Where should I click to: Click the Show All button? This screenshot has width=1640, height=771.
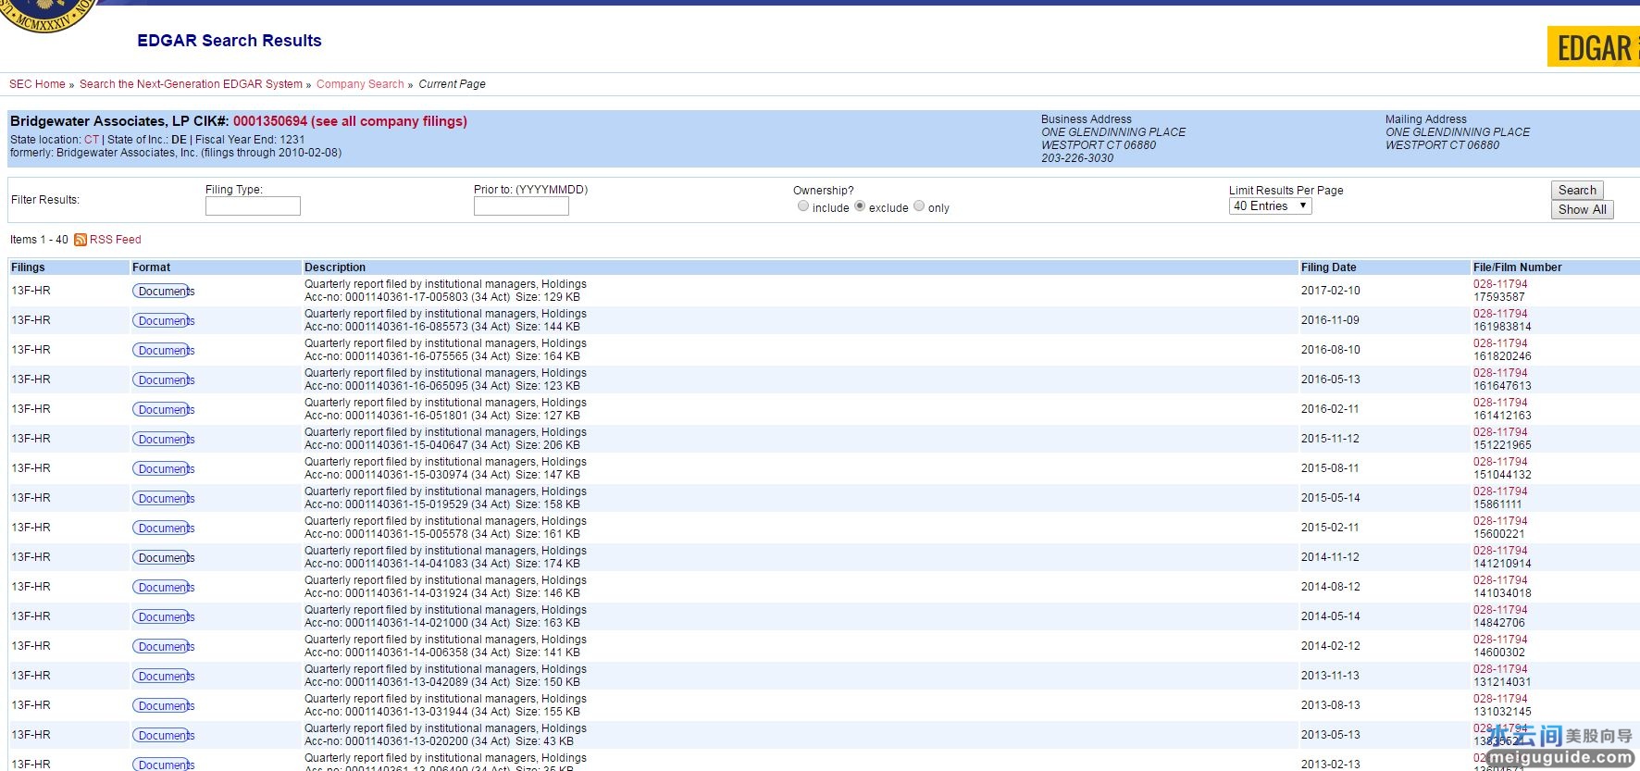point(1582,209)
